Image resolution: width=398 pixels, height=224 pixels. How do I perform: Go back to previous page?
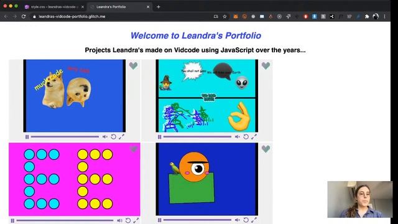pos(6,17)
